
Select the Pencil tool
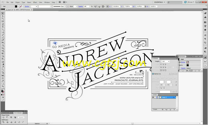pos(3,37)
